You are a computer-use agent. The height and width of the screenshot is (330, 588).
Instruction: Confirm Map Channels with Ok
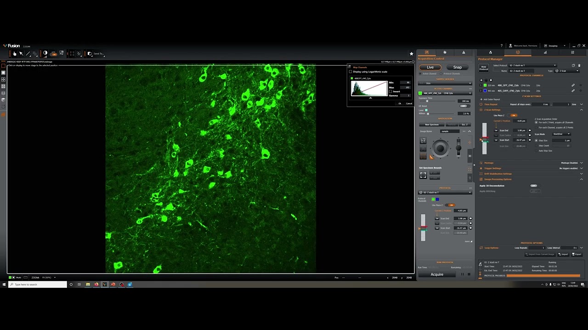point(400,103)
